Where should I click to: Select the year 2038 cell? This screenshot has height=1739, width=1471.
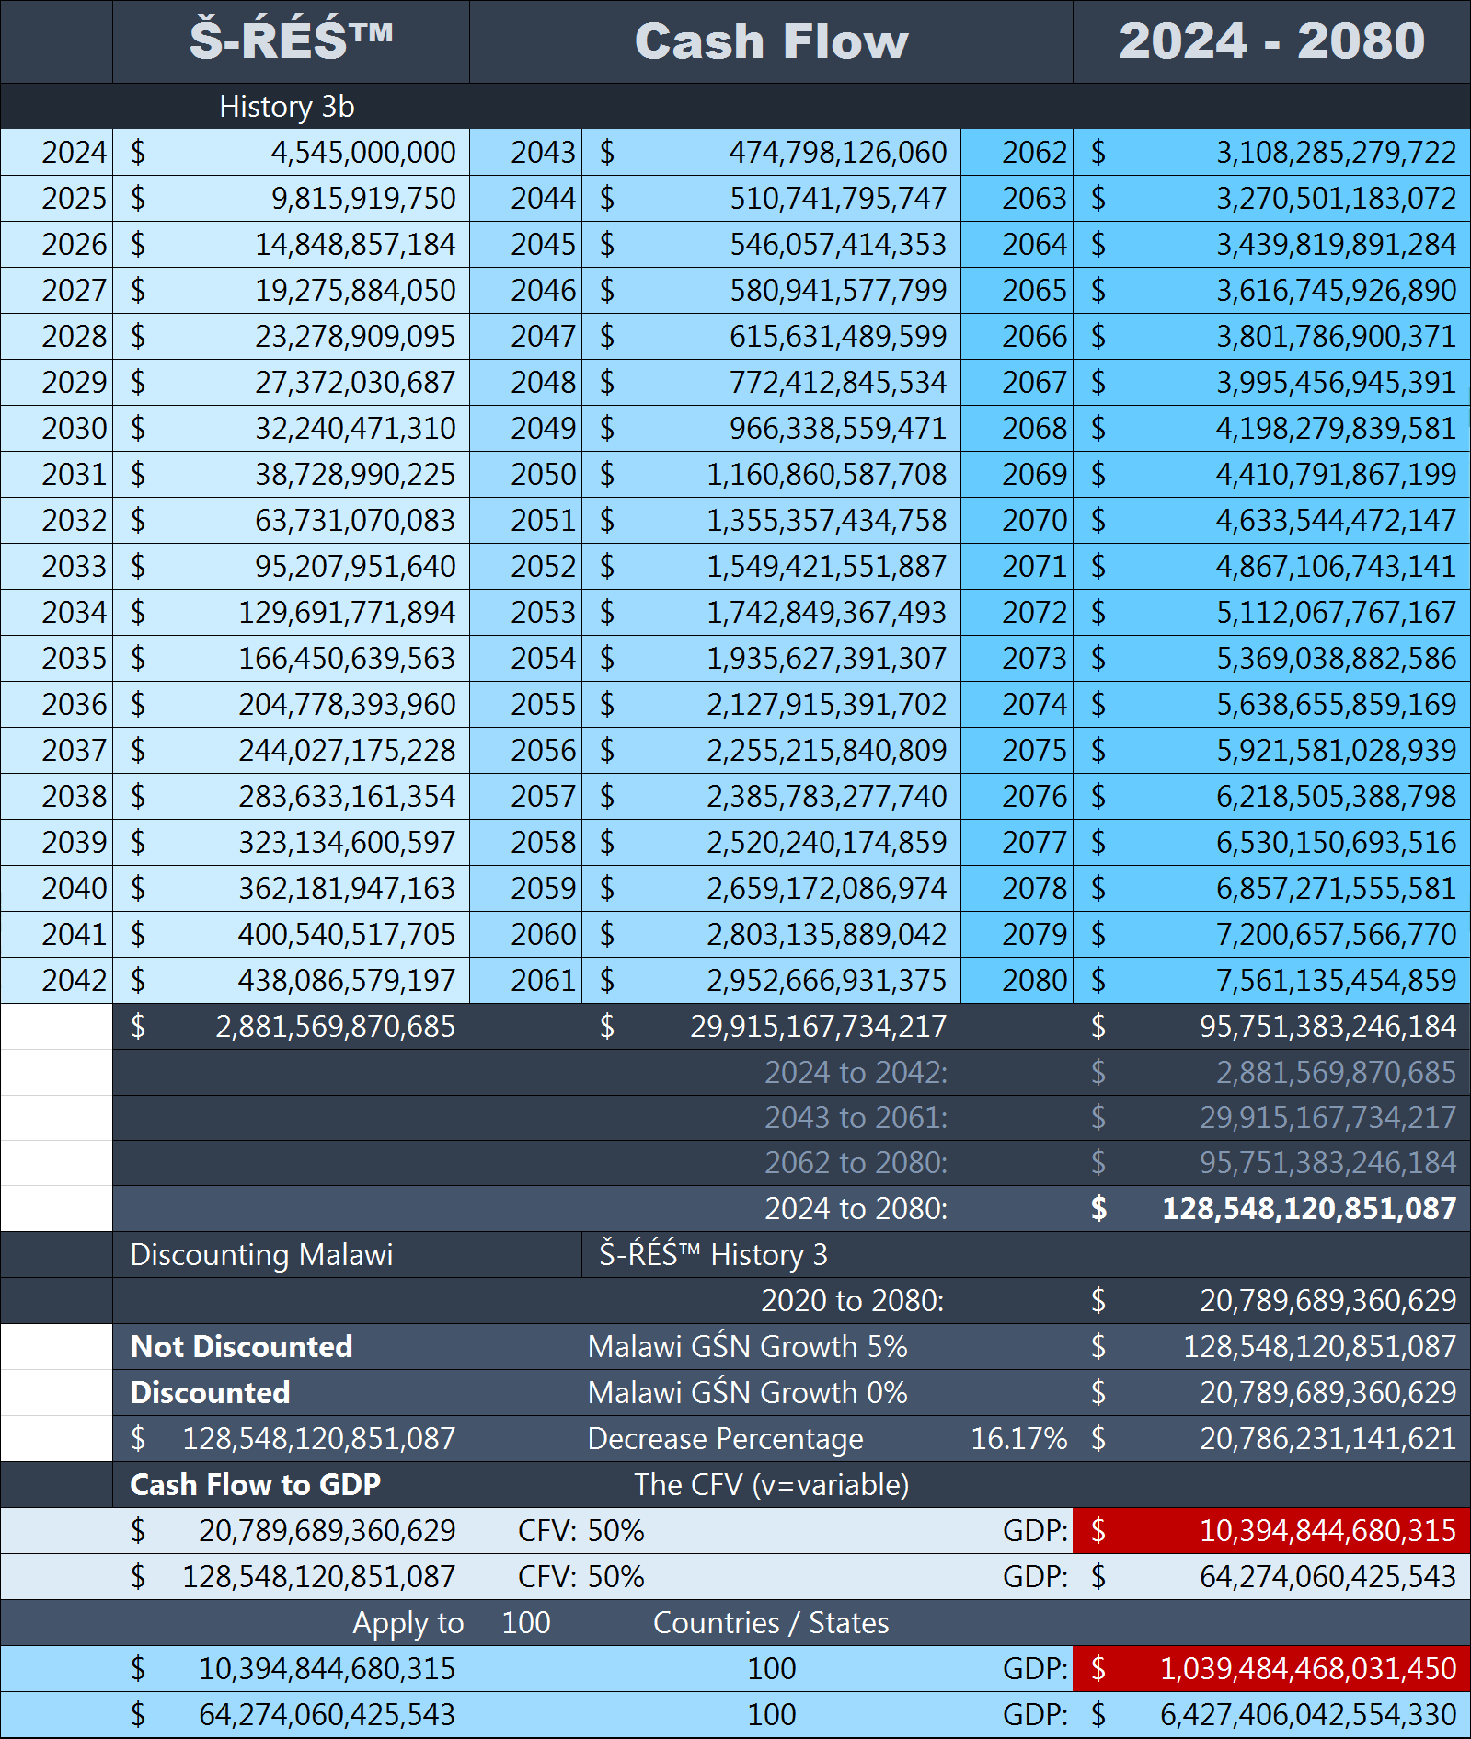[x=57, y=796]
